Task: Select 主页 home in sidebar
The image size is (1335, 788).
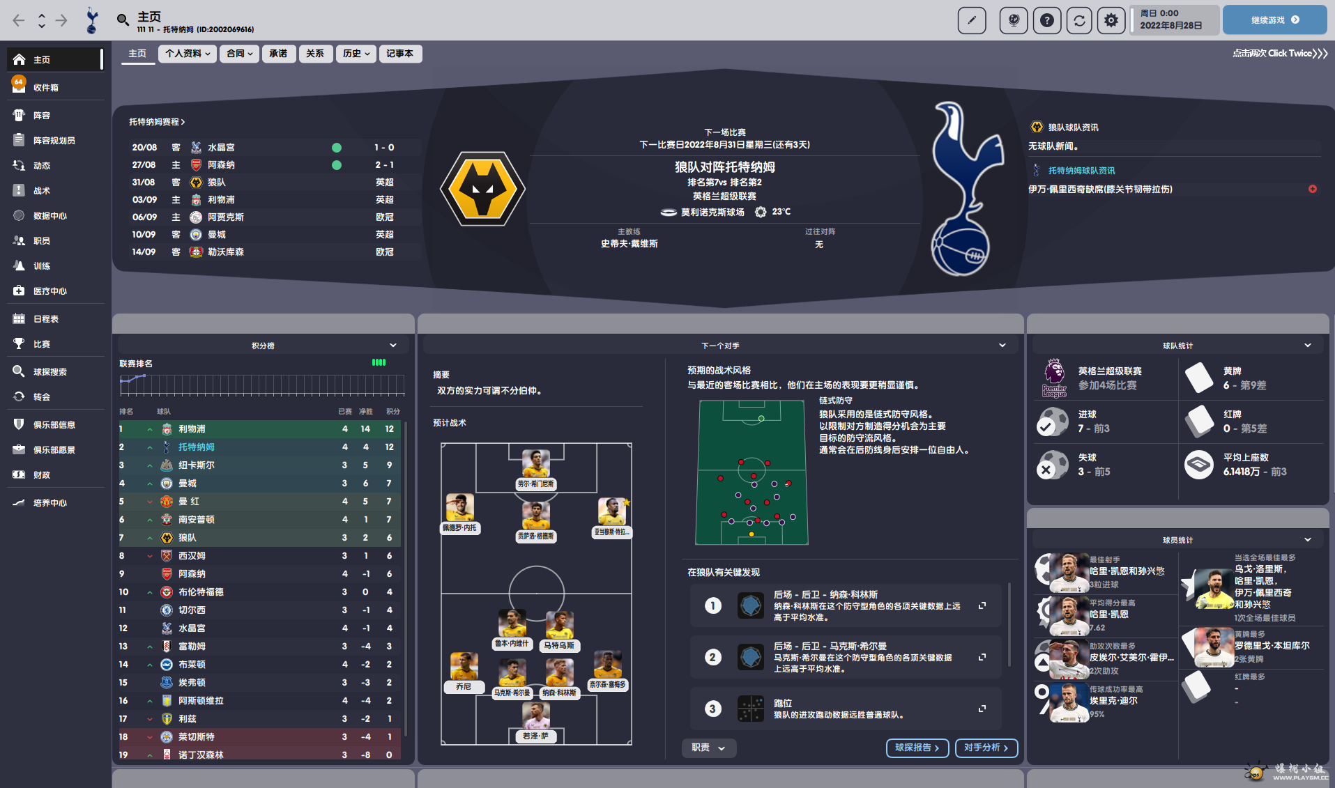Action: (x=56, y=60)
